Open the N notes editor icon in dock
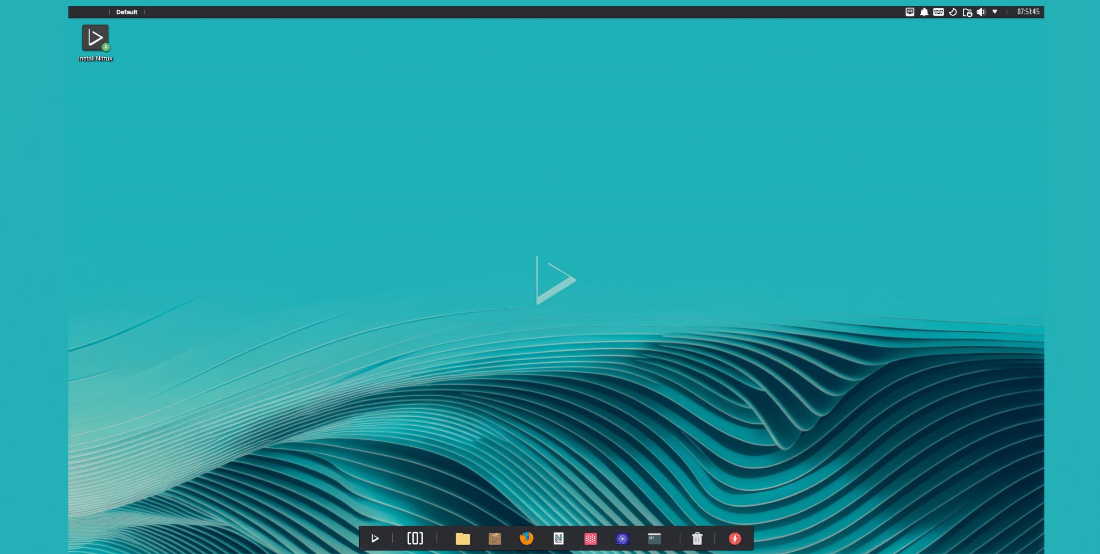 [558, 538]
